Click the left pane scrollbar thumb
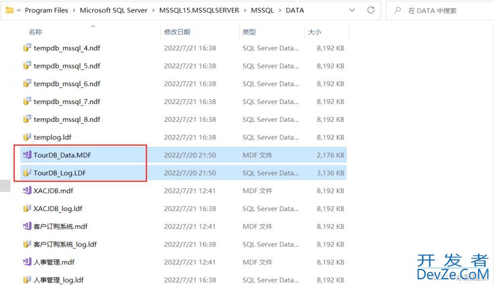This screenshot has width=494, height=285. [5, 185]
